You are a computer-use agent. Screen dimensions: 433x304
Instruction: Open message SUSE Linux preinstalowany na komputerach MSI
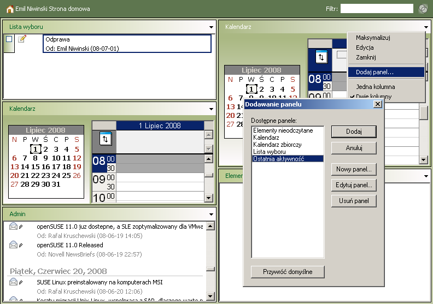[100, 282]
